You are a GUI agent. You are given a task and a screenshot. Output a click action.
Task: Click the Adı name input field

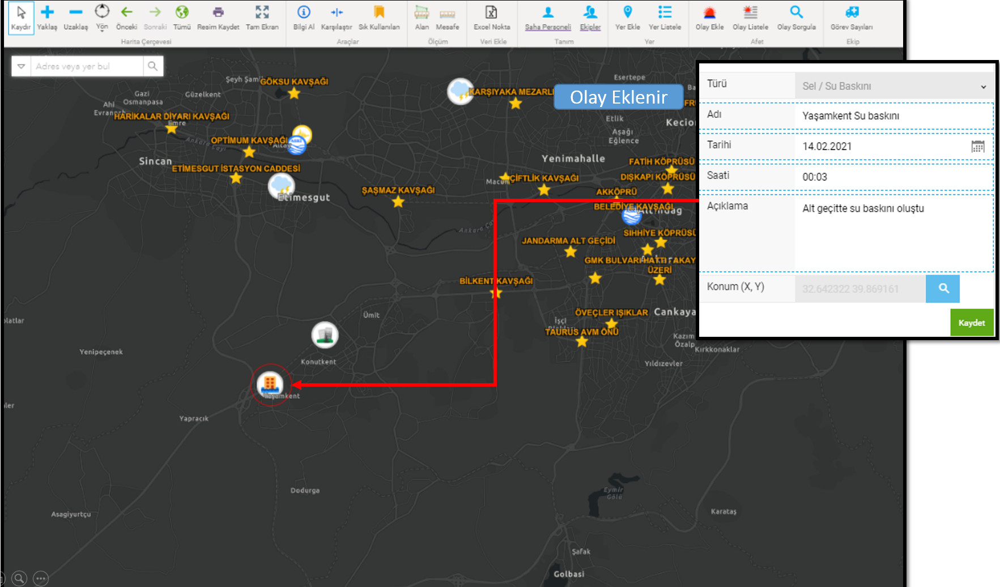tap(894, 116)
